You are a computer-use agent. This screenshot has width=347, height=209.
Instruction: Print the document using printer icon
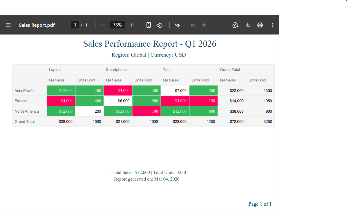tap(260, 25)
